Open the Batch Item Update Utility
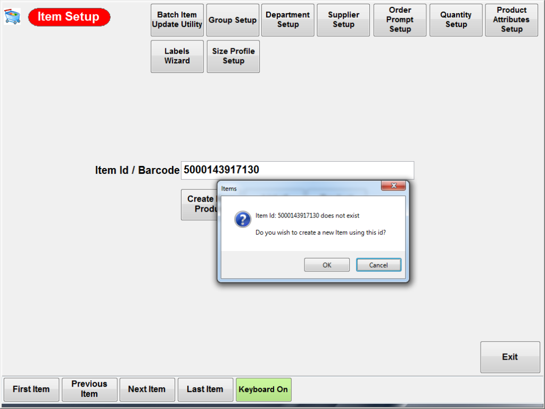This screenshot has width=545, height=409. pyautogui.click(x=177, y=20)
